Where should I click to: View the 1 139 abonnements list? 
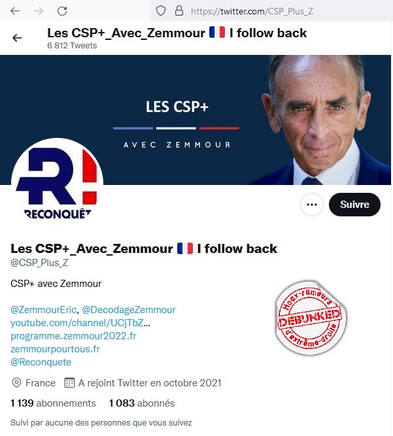53,403
